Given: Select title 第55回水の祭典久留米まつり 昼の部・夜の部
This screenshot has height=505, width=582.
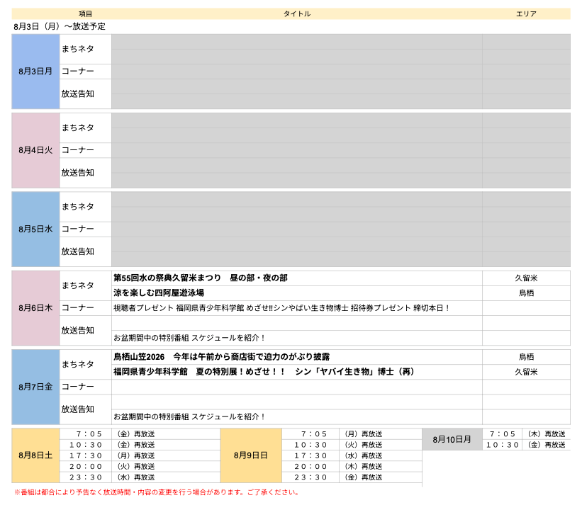Looking at the screenshot, I should (201, 278).
